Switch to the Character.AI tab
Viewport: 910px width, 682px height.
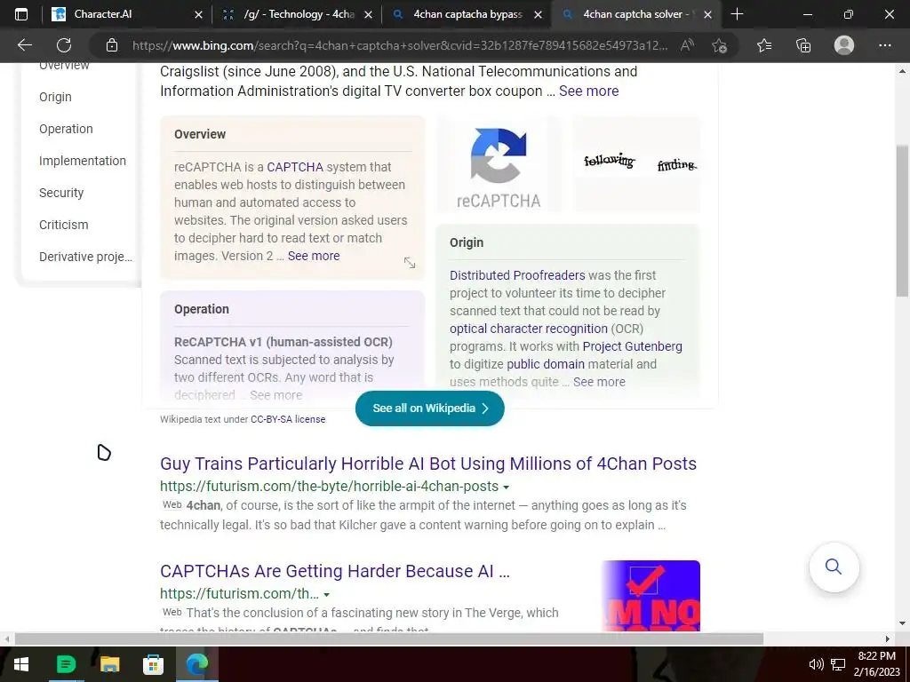click(x=128, y=14)
